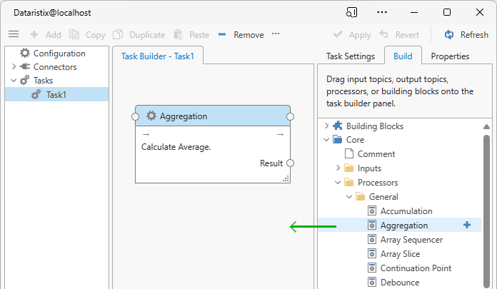The image size is (497, 289).
Task: Select Task1 in the navigation tree
Action: pos(56,94)
